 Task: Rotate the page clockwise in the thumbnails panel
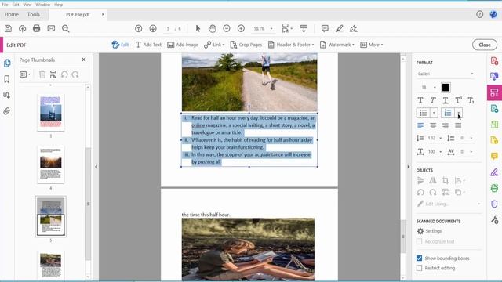(x=75, y=74)
